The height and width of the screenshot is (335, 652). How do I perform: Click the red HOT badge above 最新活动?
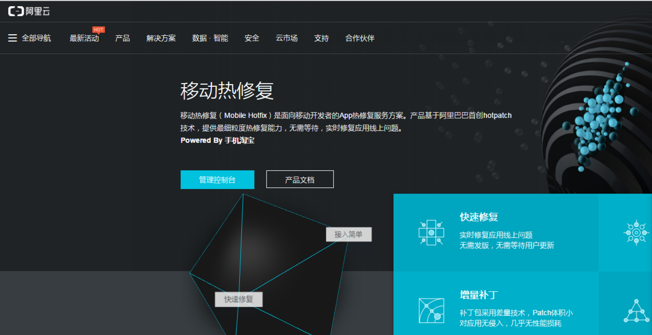[98, 29]
